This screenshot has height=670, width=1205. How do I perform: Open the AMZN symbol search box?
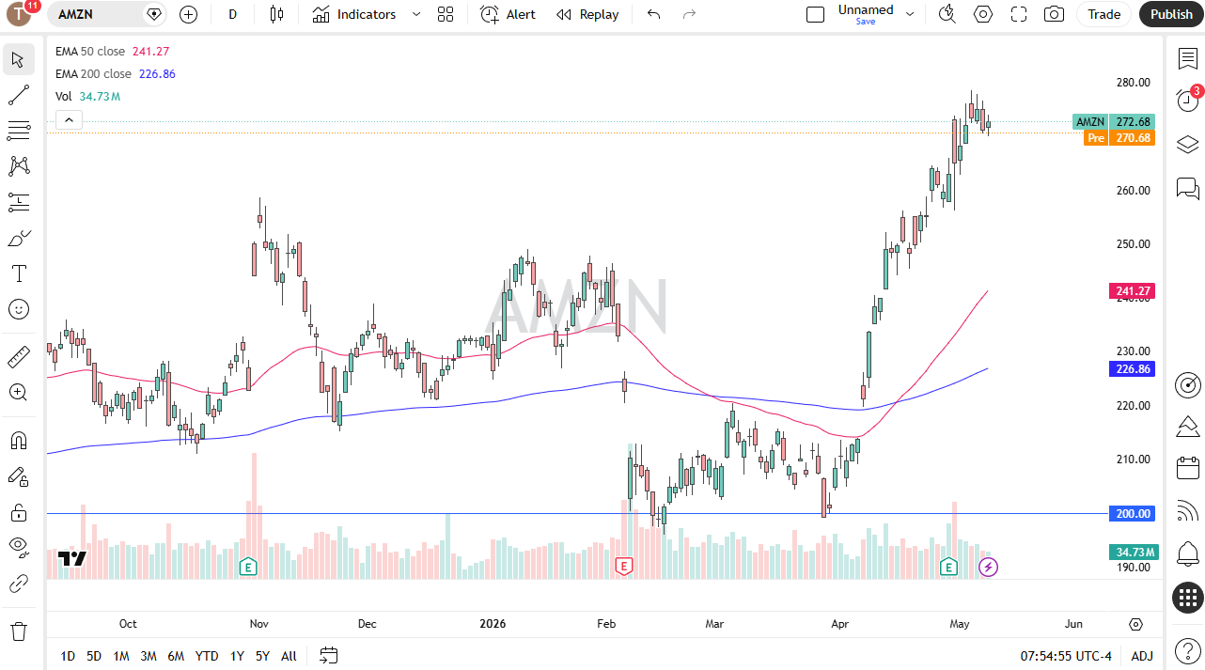point(108,14)
